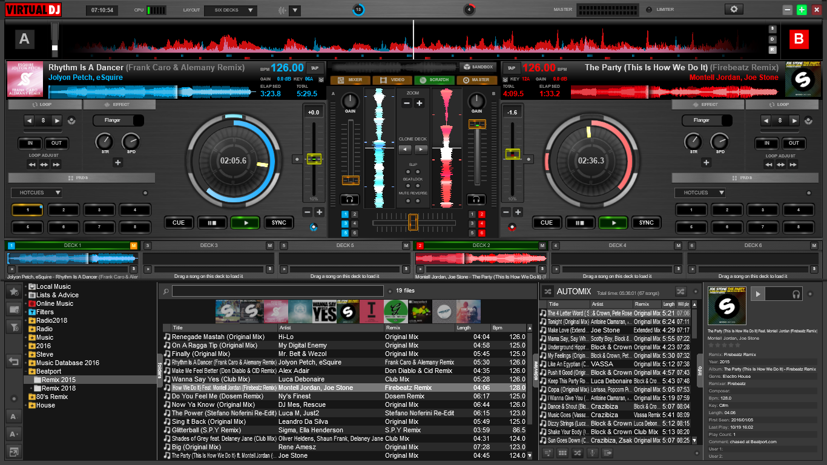This screenshot has width=827, height=465.
Task: Open left deck HOTCUES pad mode dropdown
Action: click(36, 193)
